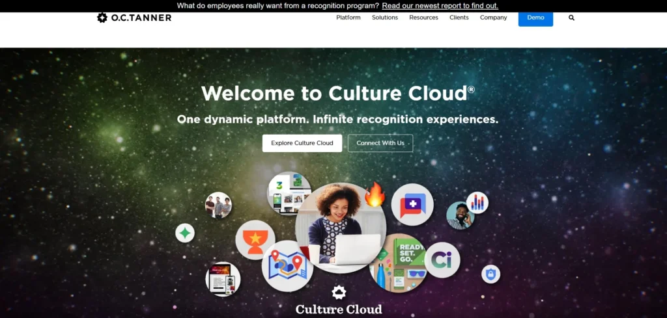Click the man on phone photo bubble

click(461, 216)
